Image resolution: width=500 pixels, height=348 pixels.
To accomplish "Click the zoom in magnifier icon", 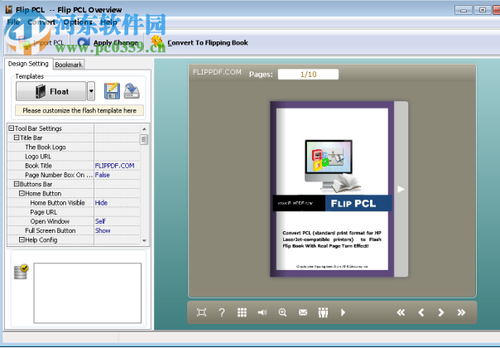I will (x=282, y=312).
